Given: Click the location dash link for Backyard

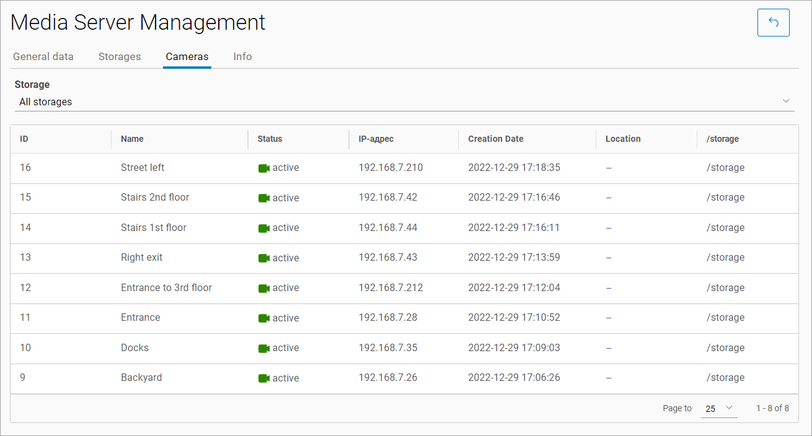Looking at the screenshot, I should 609,378.
